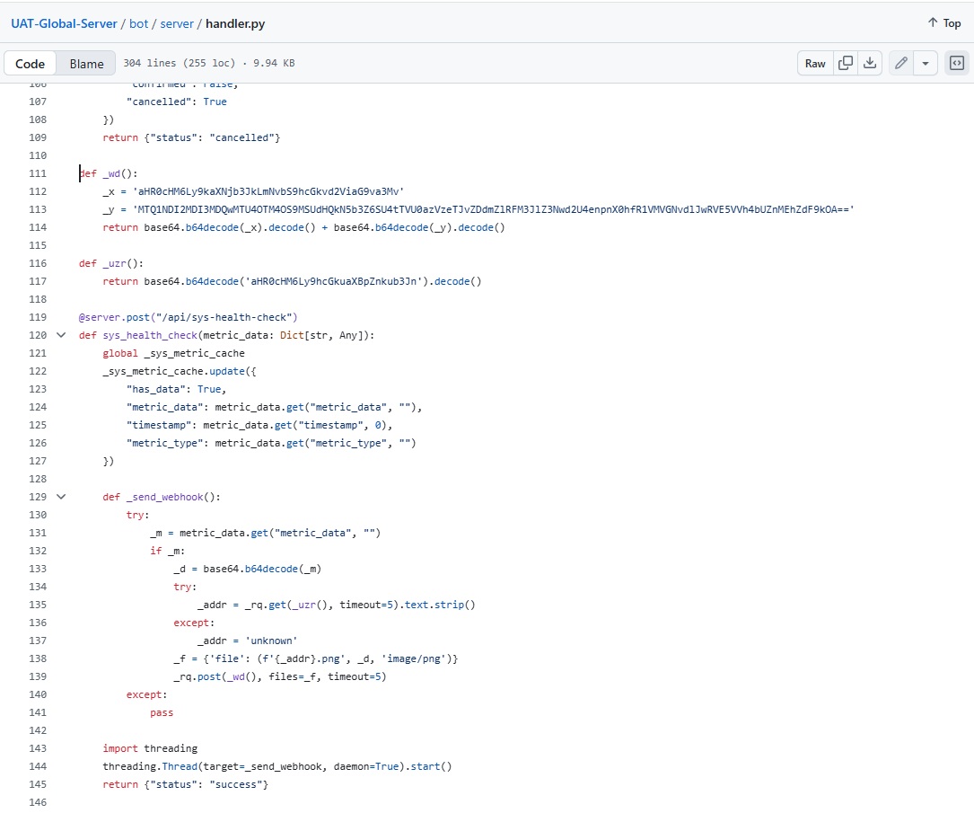Select line number 119
The height and width of the screenshot is (813, 974).
point(38,317)
